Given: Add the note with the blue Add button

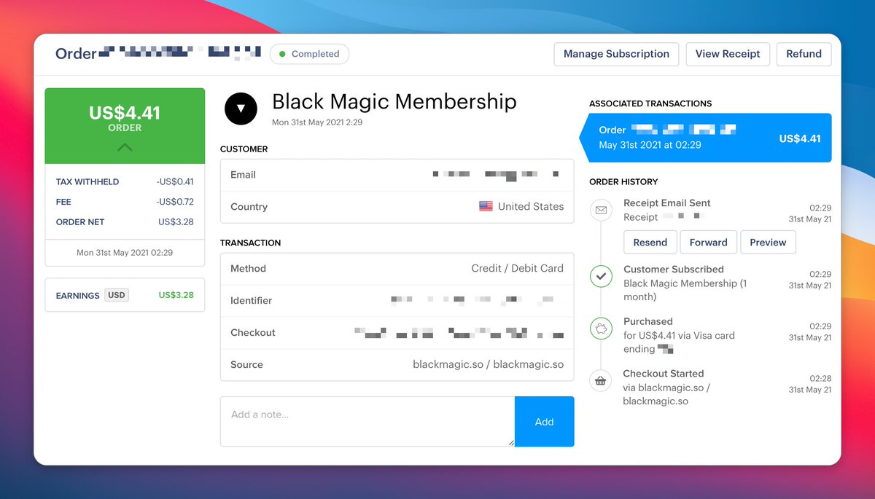Looking at the screenshot, I should pyautogui.click(x=544, y=422).
